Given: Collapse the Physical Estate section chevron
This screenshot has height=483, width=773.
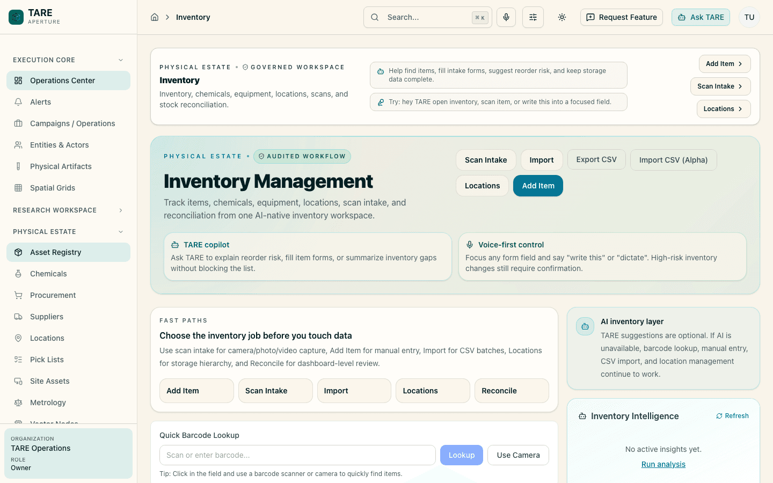Looking at the screenshot, I should 121,232.
